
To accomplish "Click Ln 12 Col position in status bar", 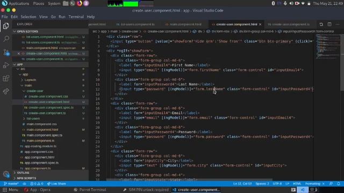I will [x=242, y=183].
